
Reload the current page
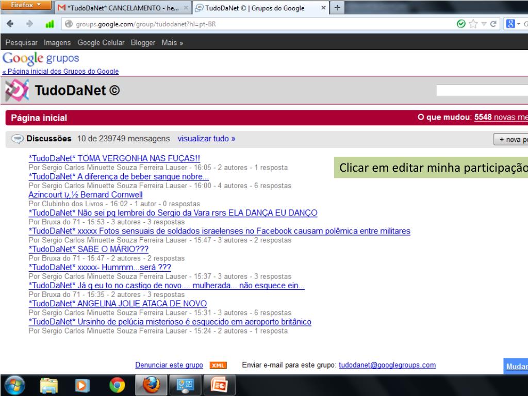(493, 24)
